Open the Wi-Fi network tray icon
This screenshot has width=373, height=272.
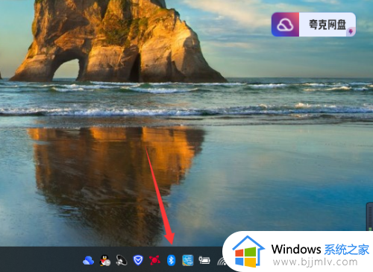(x=222, y=262)
